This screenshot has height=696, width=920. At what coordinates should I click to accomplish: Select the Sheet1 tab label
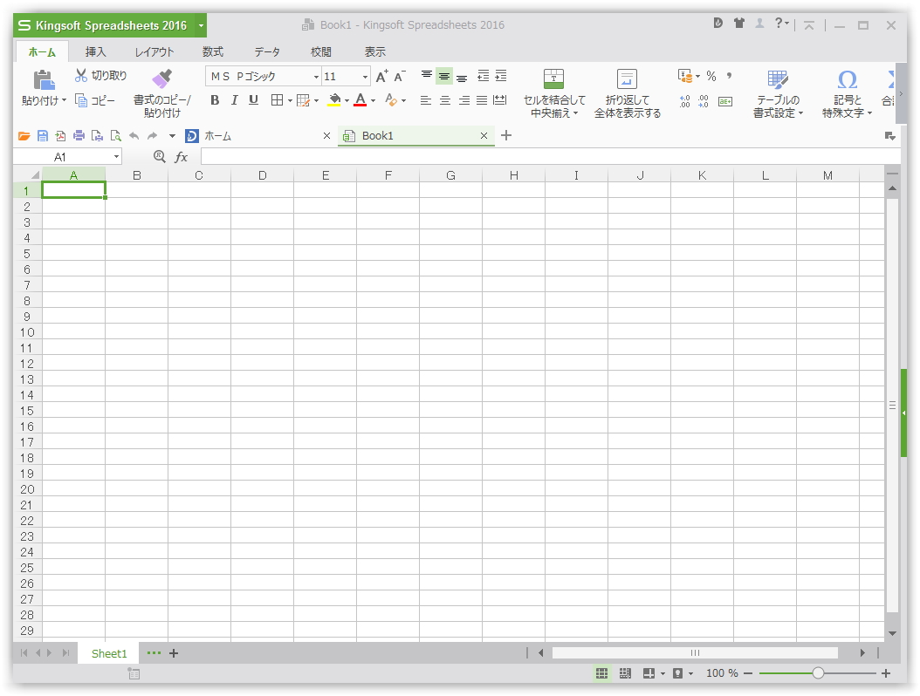click(x=108, y=652)
